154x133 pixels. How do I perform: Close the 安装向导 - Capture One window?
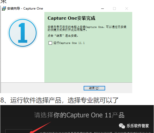pyautogui.click(x=127, y=9)
